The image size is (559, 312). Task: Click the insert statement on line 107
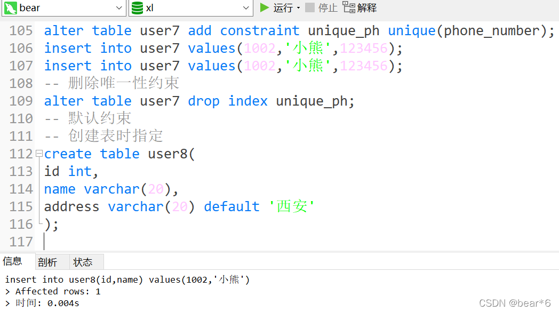tap(223, 66)
